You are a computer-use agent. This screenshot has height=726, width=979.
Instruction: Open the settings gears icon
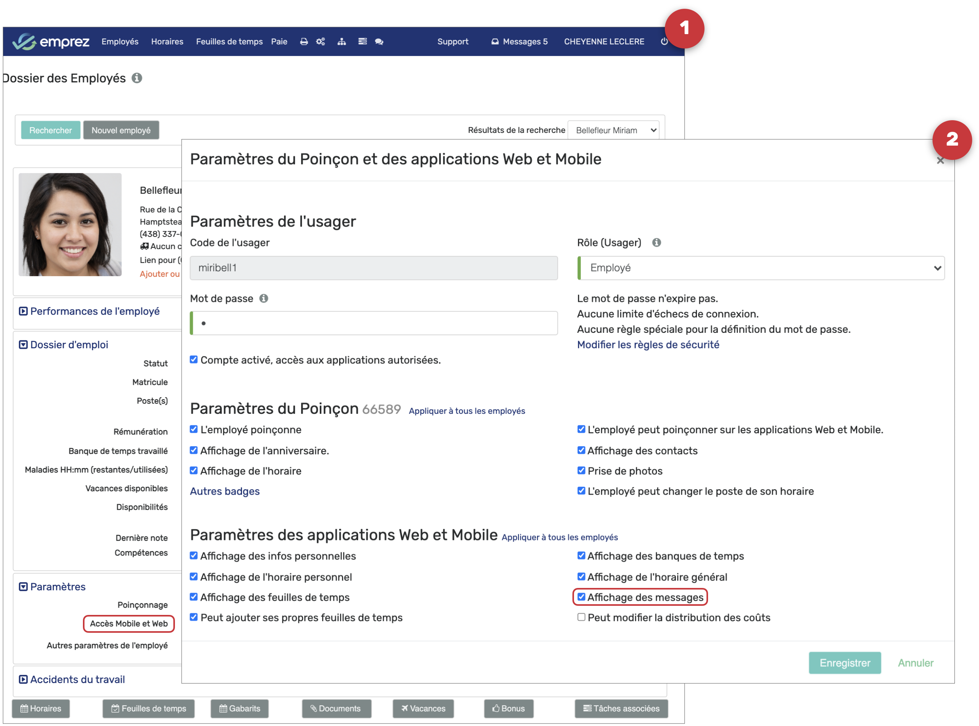pos(321,41)
